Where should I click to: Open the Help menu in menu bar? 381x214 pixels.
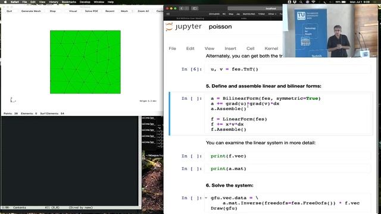[111, 2]
